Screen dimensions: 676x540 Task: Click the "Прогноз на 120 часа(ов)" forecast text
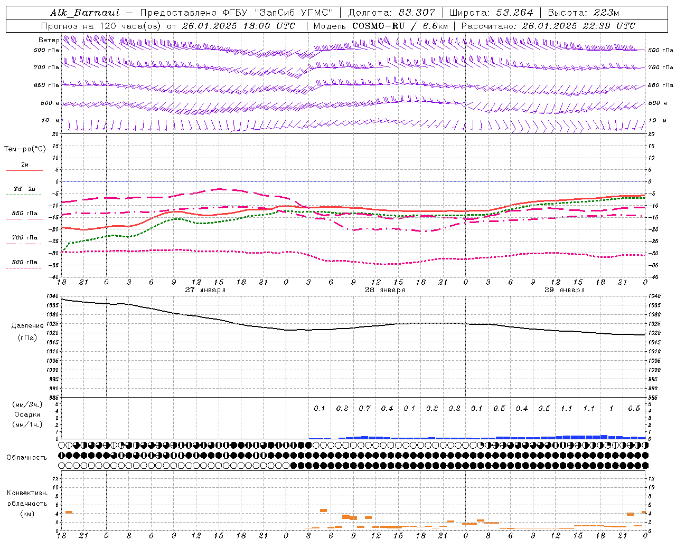pos(101,26)
